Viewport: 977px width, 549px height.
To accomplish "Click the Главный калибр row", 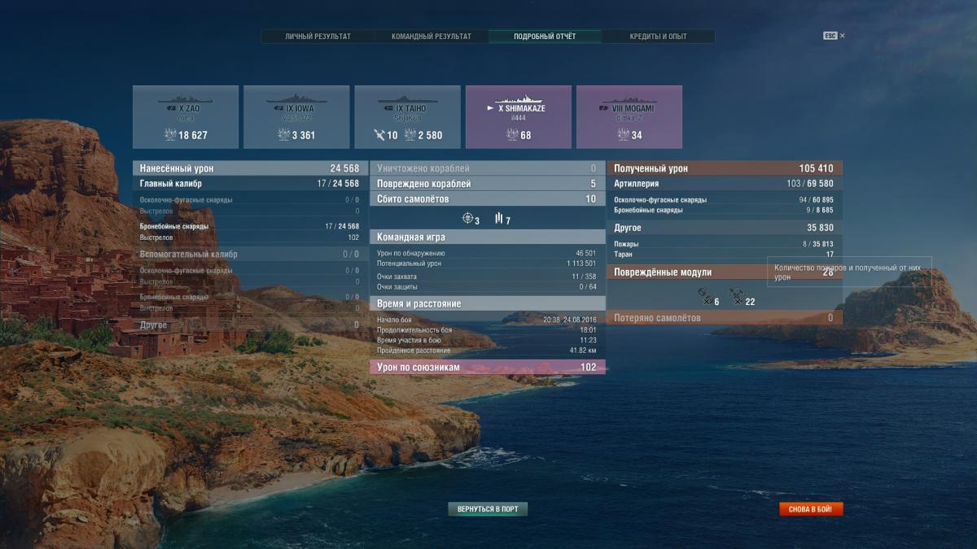I will 250,184.
